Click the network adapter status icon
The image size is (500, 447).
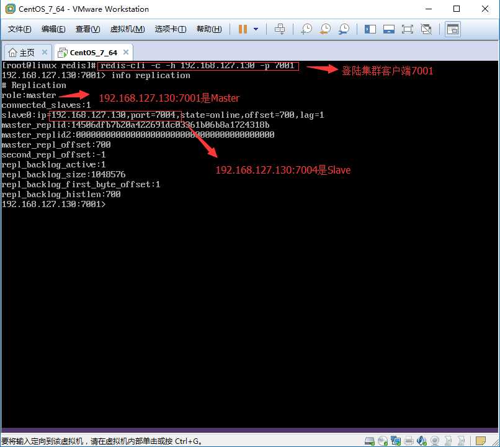tap(396, 441)
